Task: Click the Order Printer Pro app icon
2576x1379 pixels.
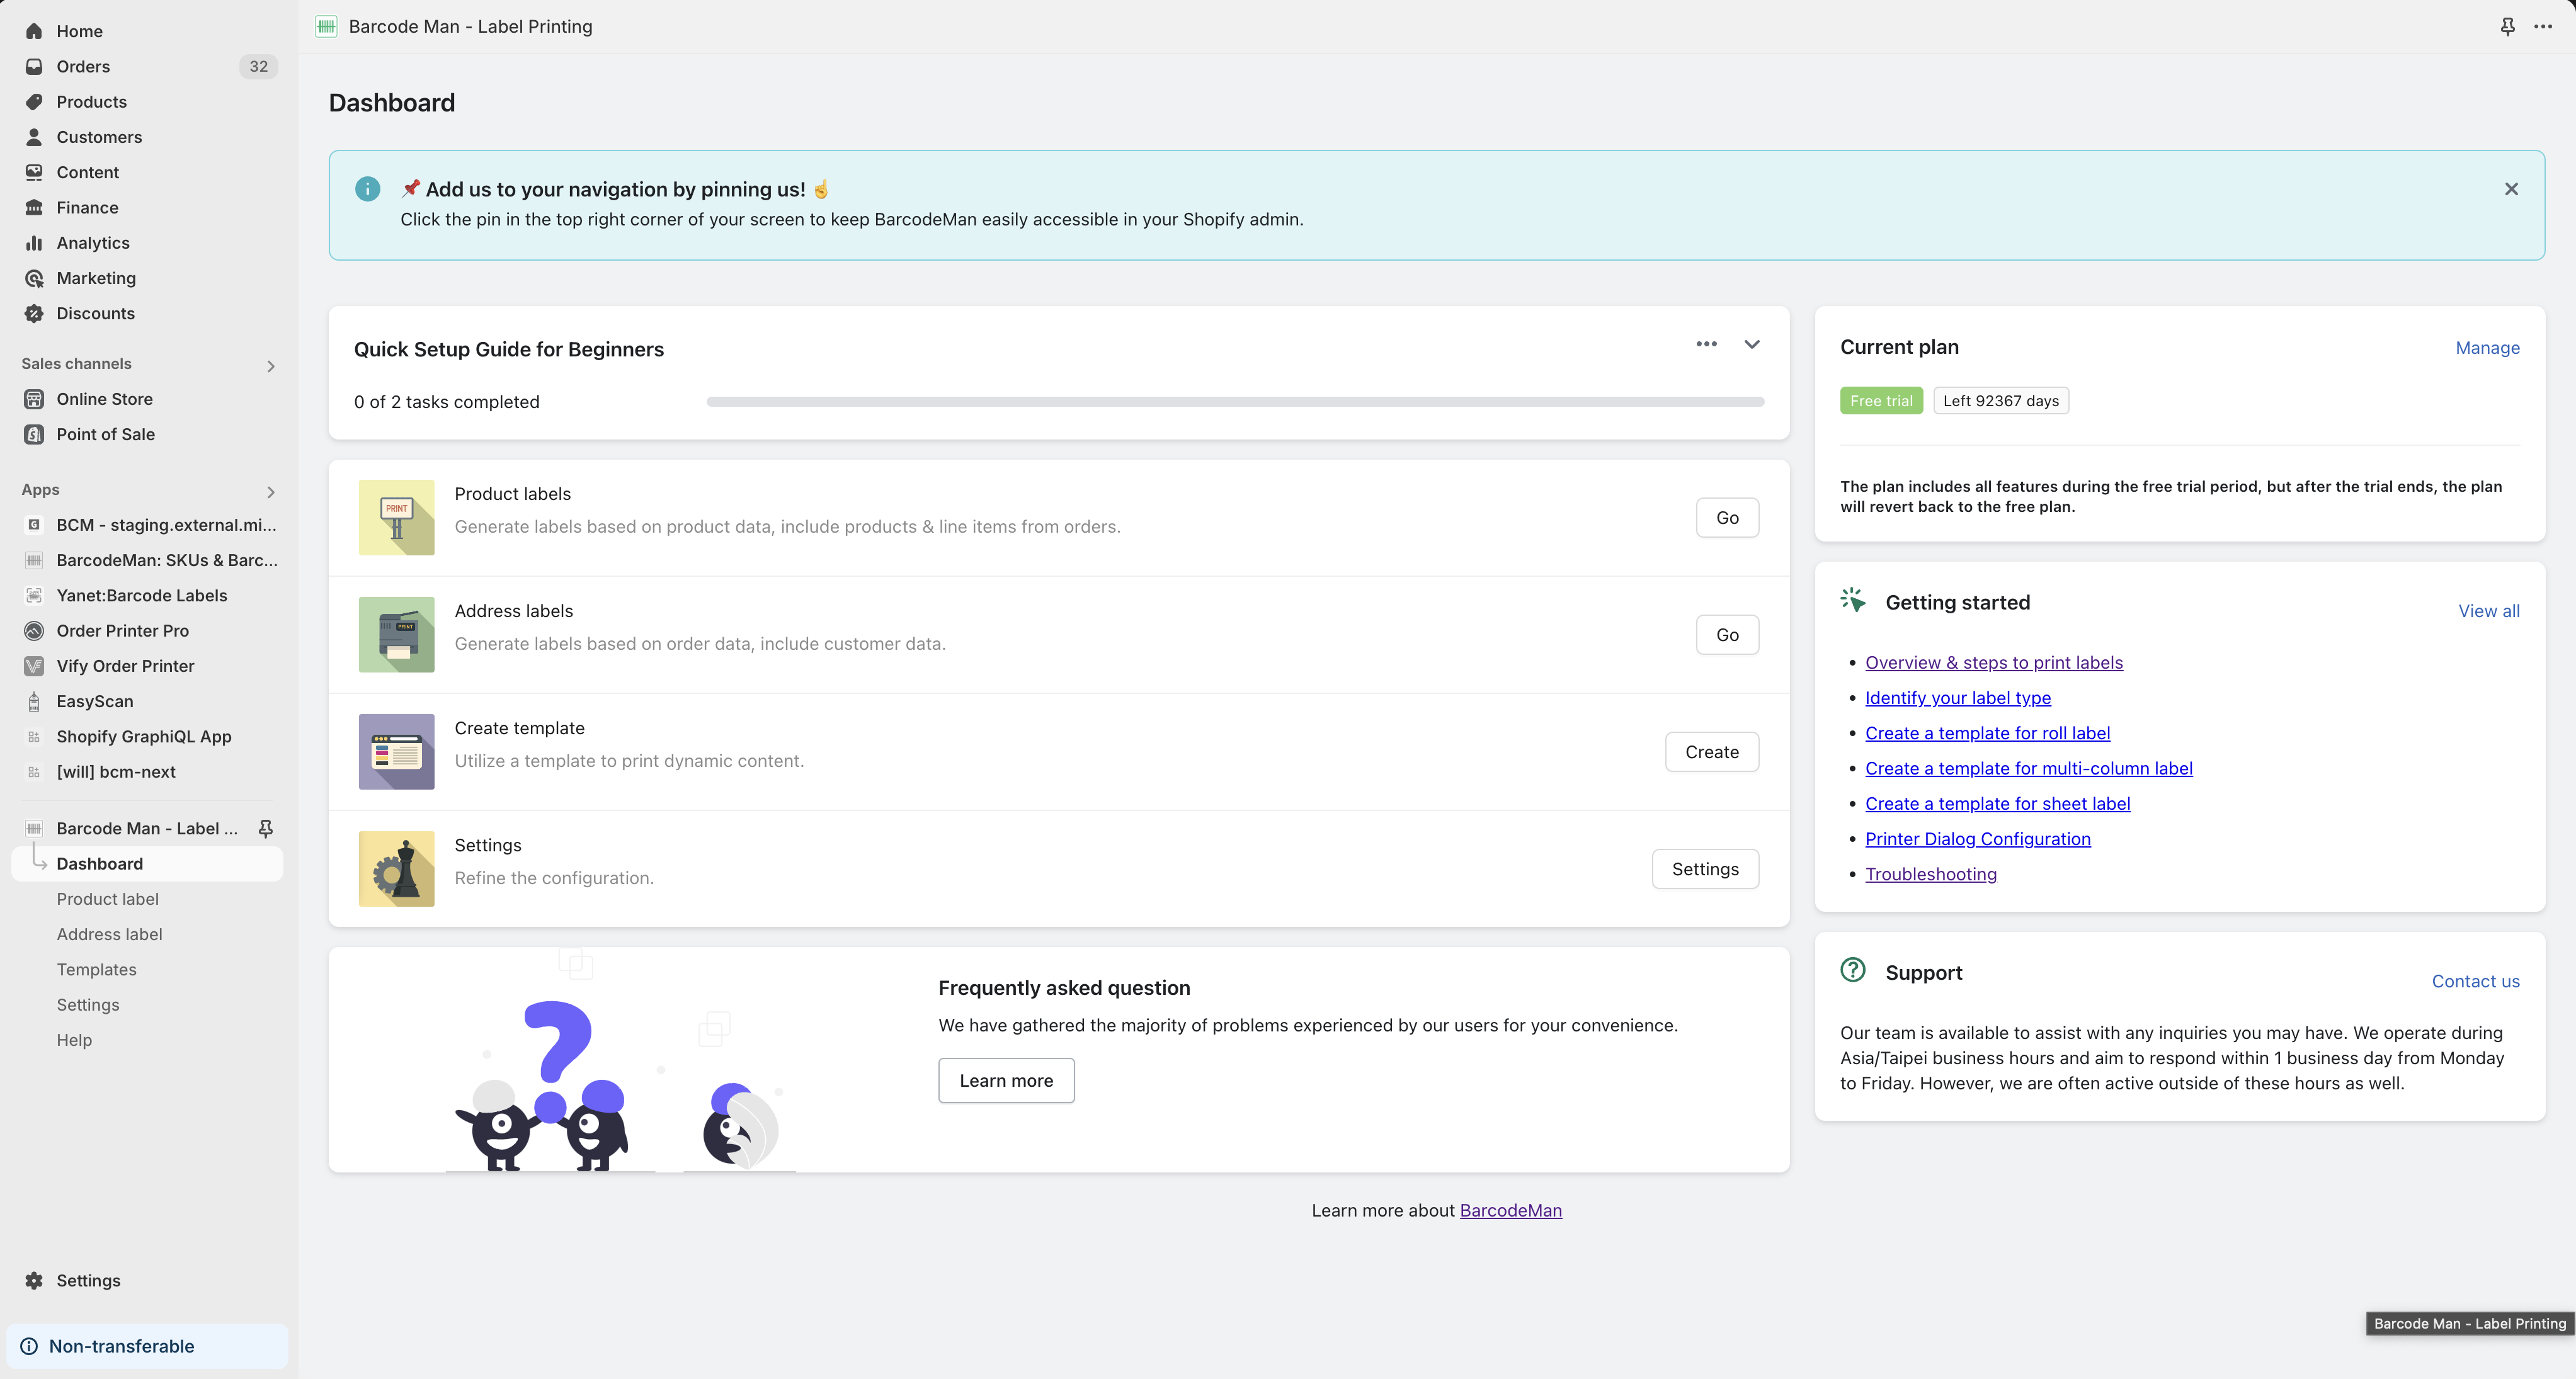Action: (34, 631)
